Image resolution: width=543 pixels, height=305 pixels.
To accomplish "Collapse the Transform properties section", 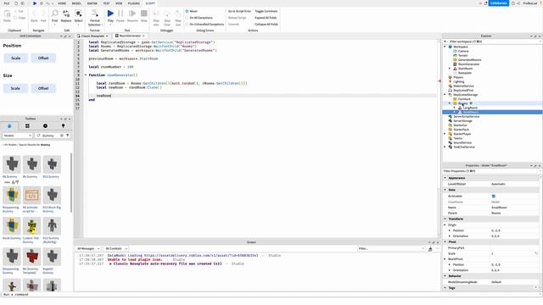I will tap(445, 219).
